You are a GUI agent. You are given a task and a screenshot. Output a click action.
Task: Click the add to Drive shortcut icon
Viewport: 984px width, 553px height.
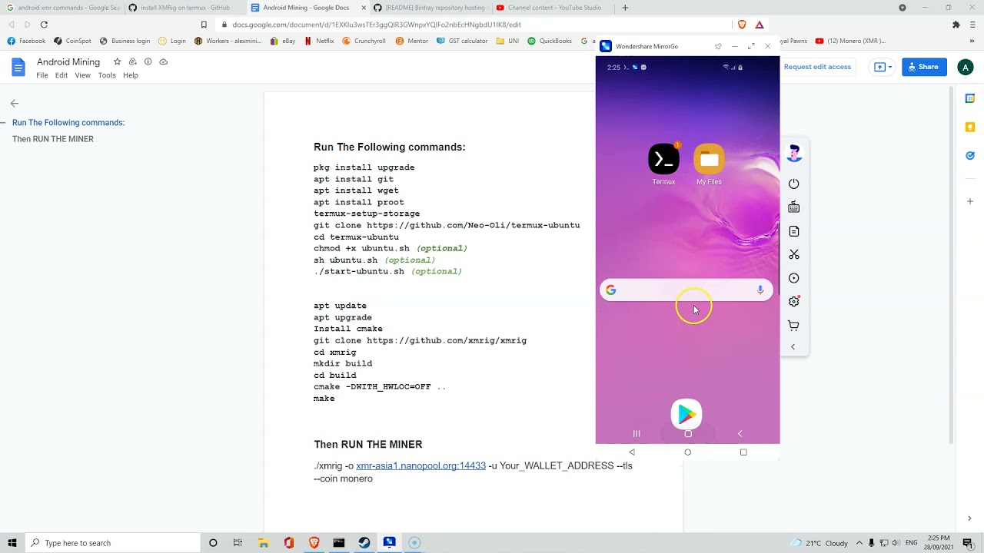132,61
